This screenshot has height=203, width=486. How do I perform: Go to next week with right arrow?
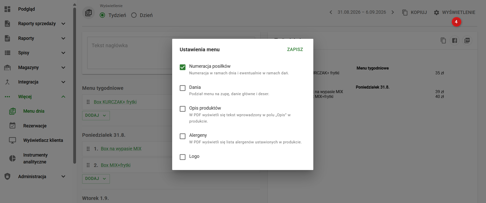[x=393, y=12]
